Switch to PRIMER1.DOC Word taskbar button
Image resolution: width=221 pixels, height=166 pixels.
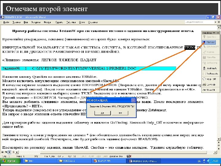point(144,161)
